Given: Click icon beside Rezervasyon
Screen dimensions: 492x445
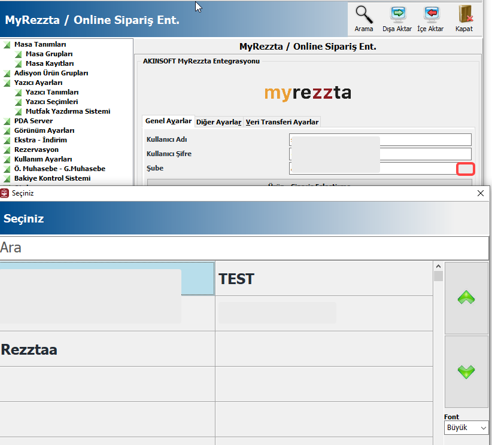Looking at the screenshot, I should tap(7, 150).
